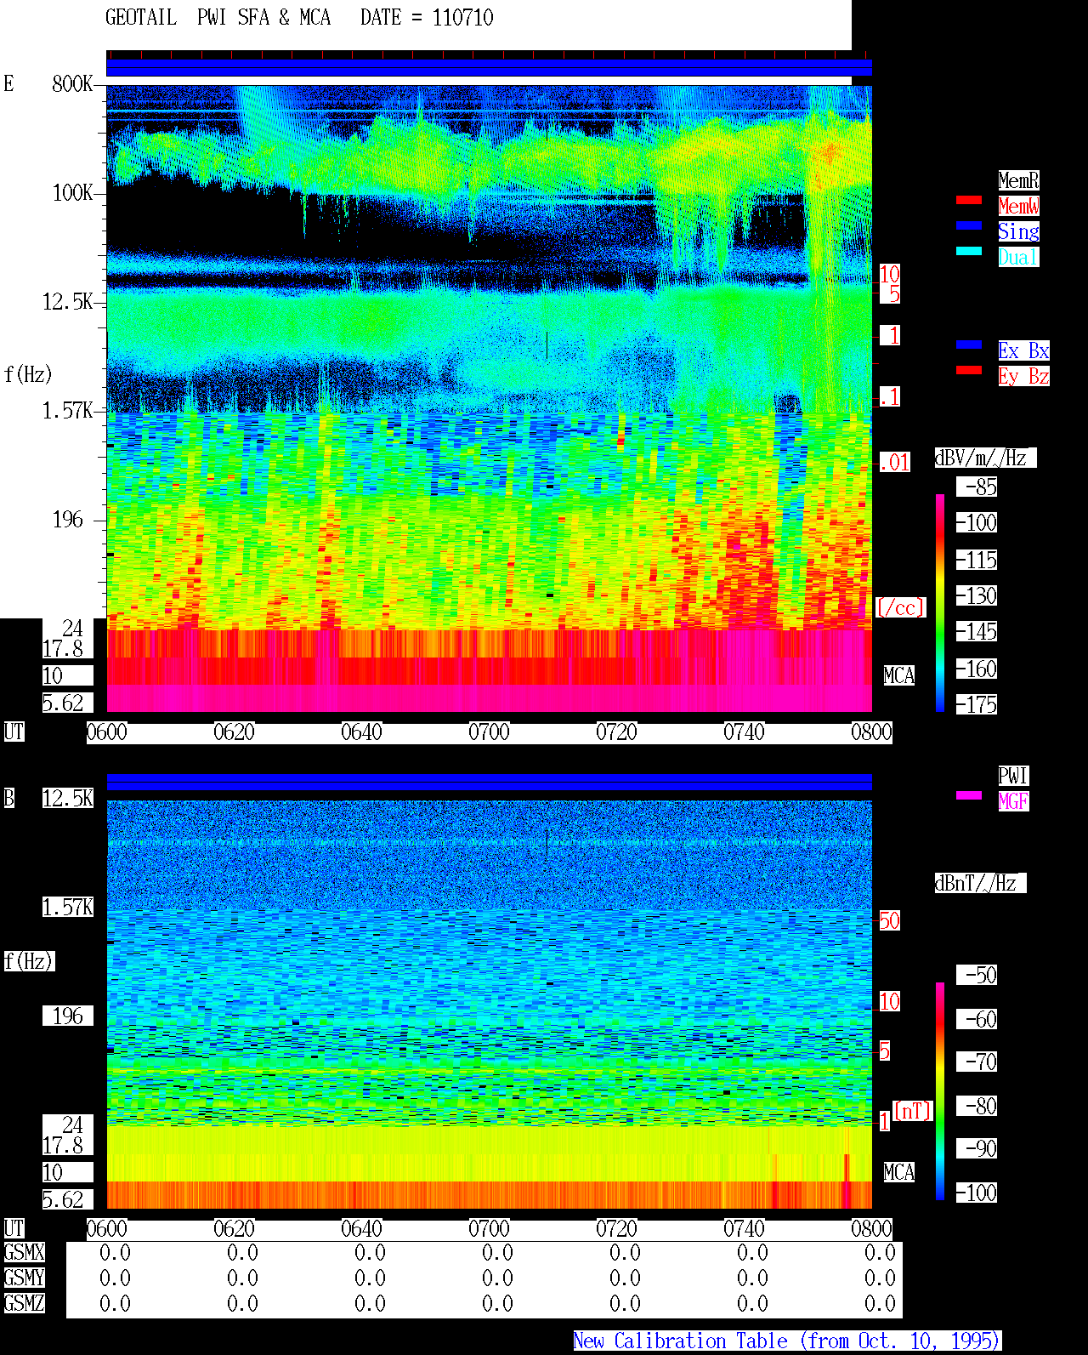This screenshot has height=1355, width=1088.
Task: Click the GSMY row label
Action: [x=25, y=1278]
